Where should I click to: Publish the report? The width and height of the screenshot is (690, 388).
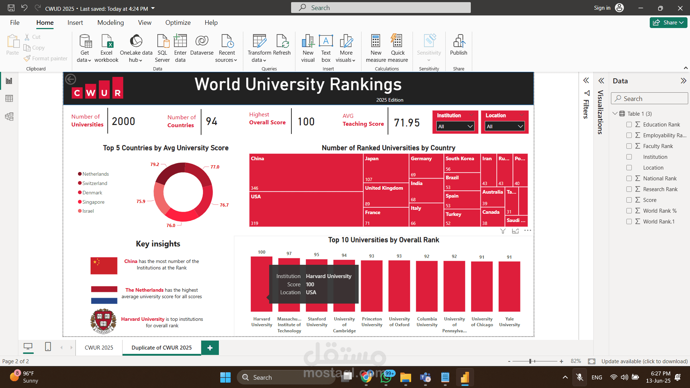tap(459, 45)
